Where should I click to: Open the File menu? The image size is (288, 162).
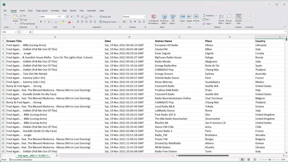tap(5, 11)
